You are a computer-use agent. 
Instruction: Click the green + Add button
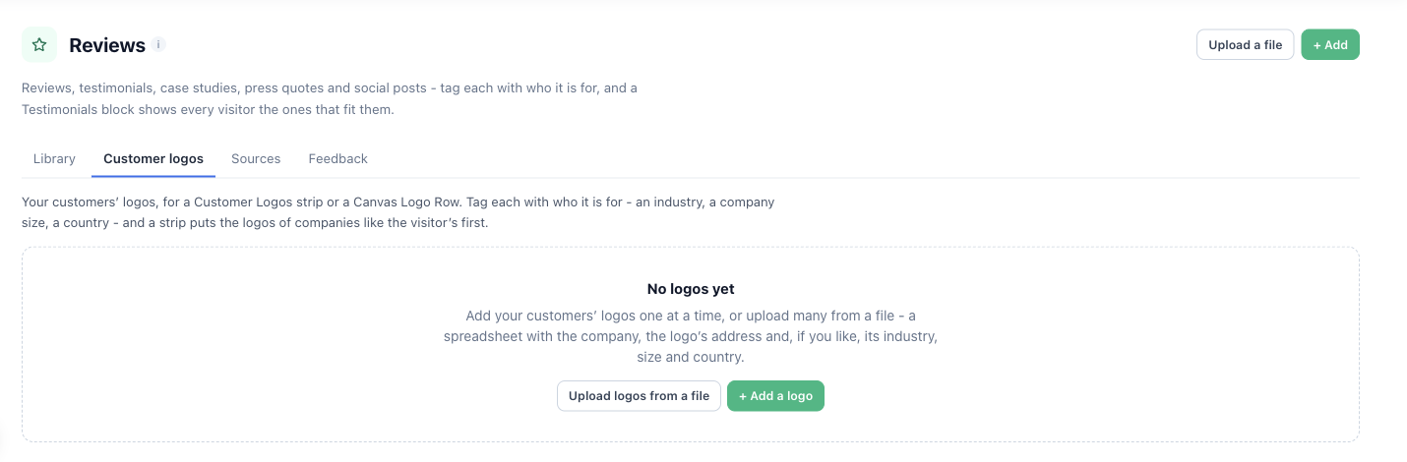1330,44
